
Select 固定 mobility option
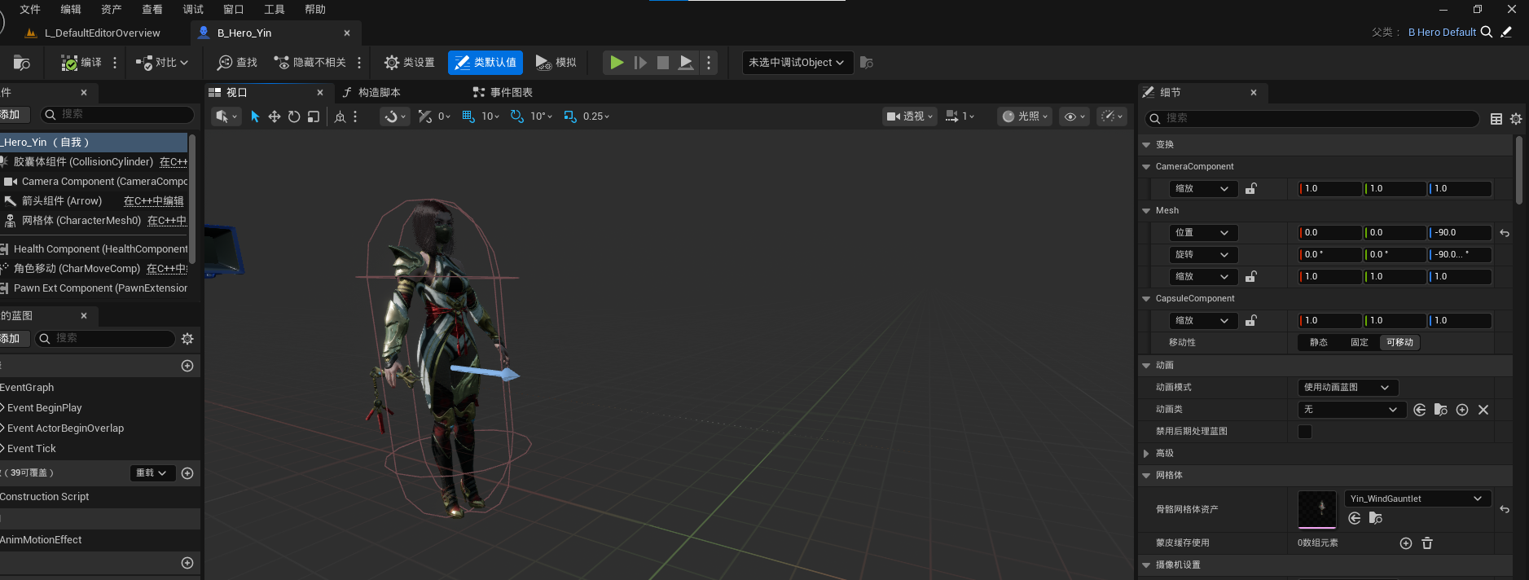(1360, 342)
